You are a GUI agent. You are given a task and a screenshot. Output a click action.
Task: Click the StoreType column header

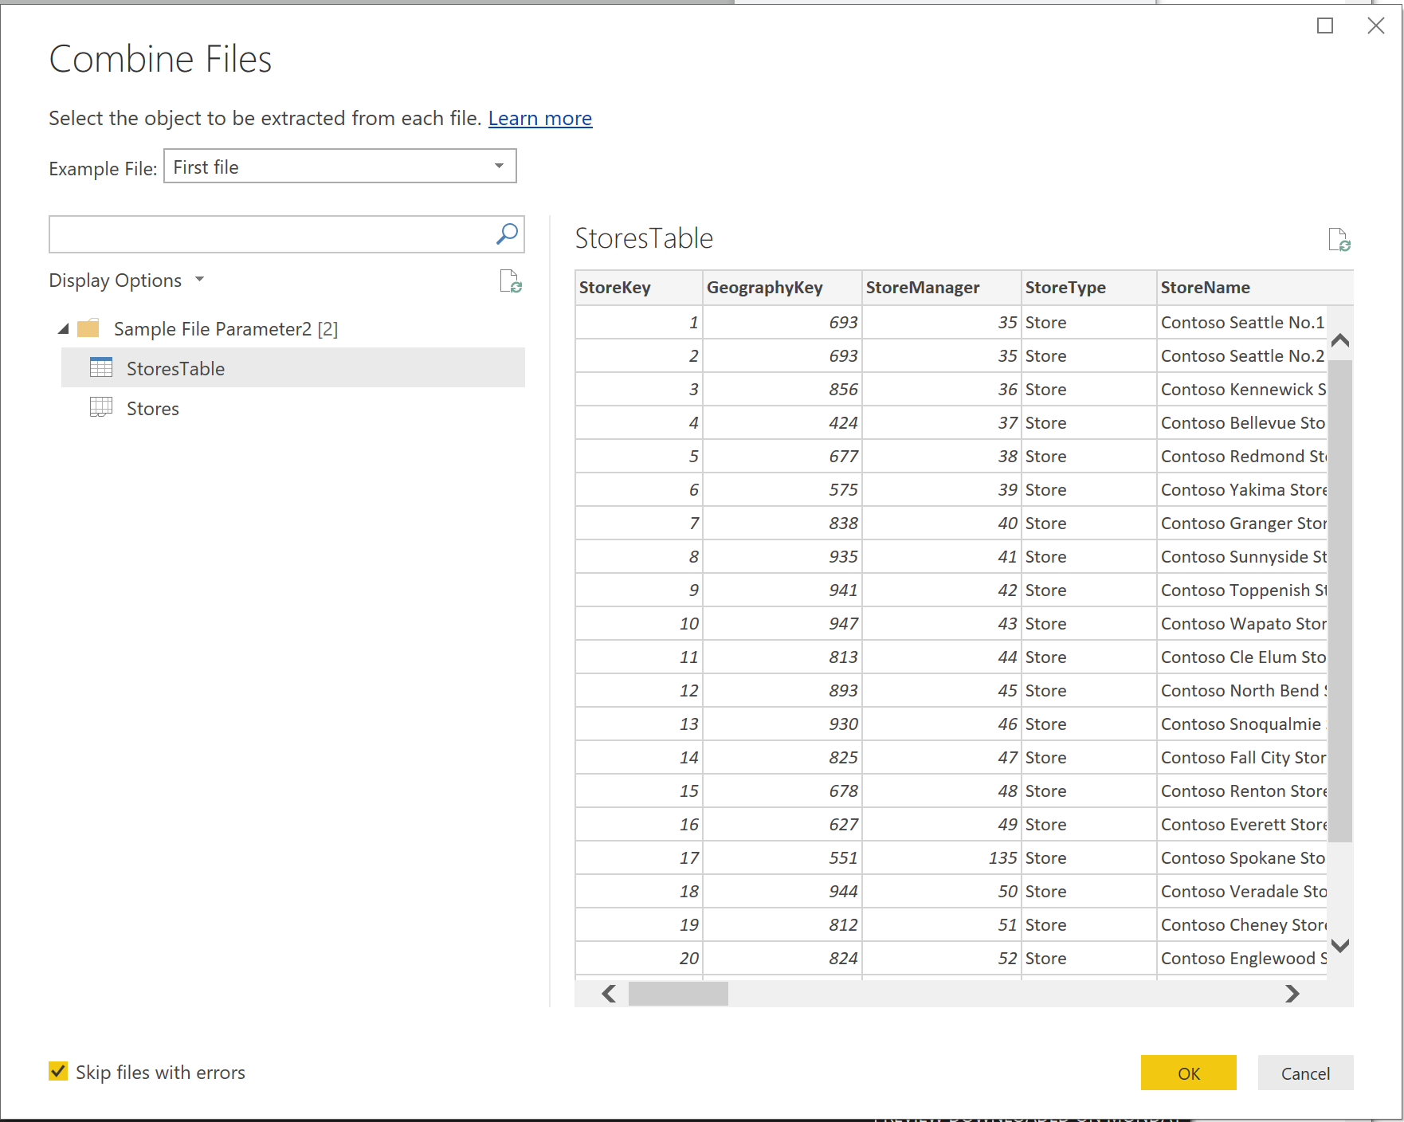pyautogui.click(x=1089, y=288)
